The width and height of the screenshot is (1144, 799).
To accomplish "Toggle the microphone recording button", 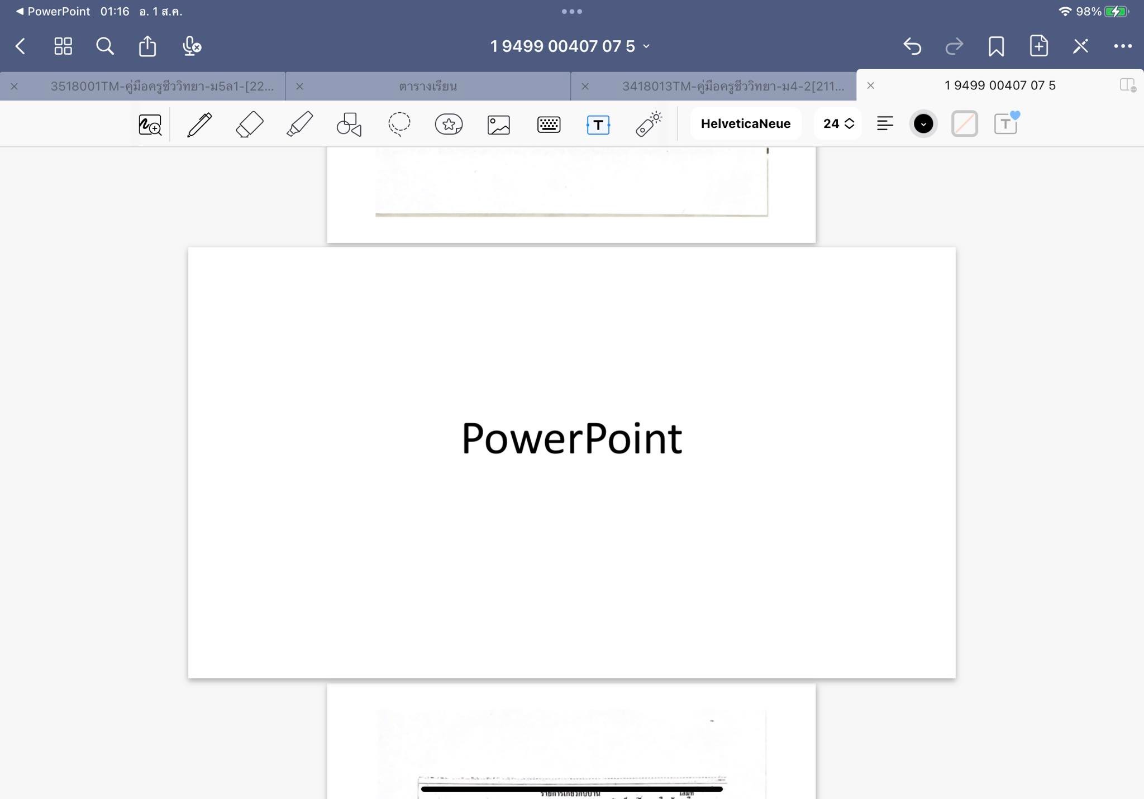I will (x=192, y=46).
